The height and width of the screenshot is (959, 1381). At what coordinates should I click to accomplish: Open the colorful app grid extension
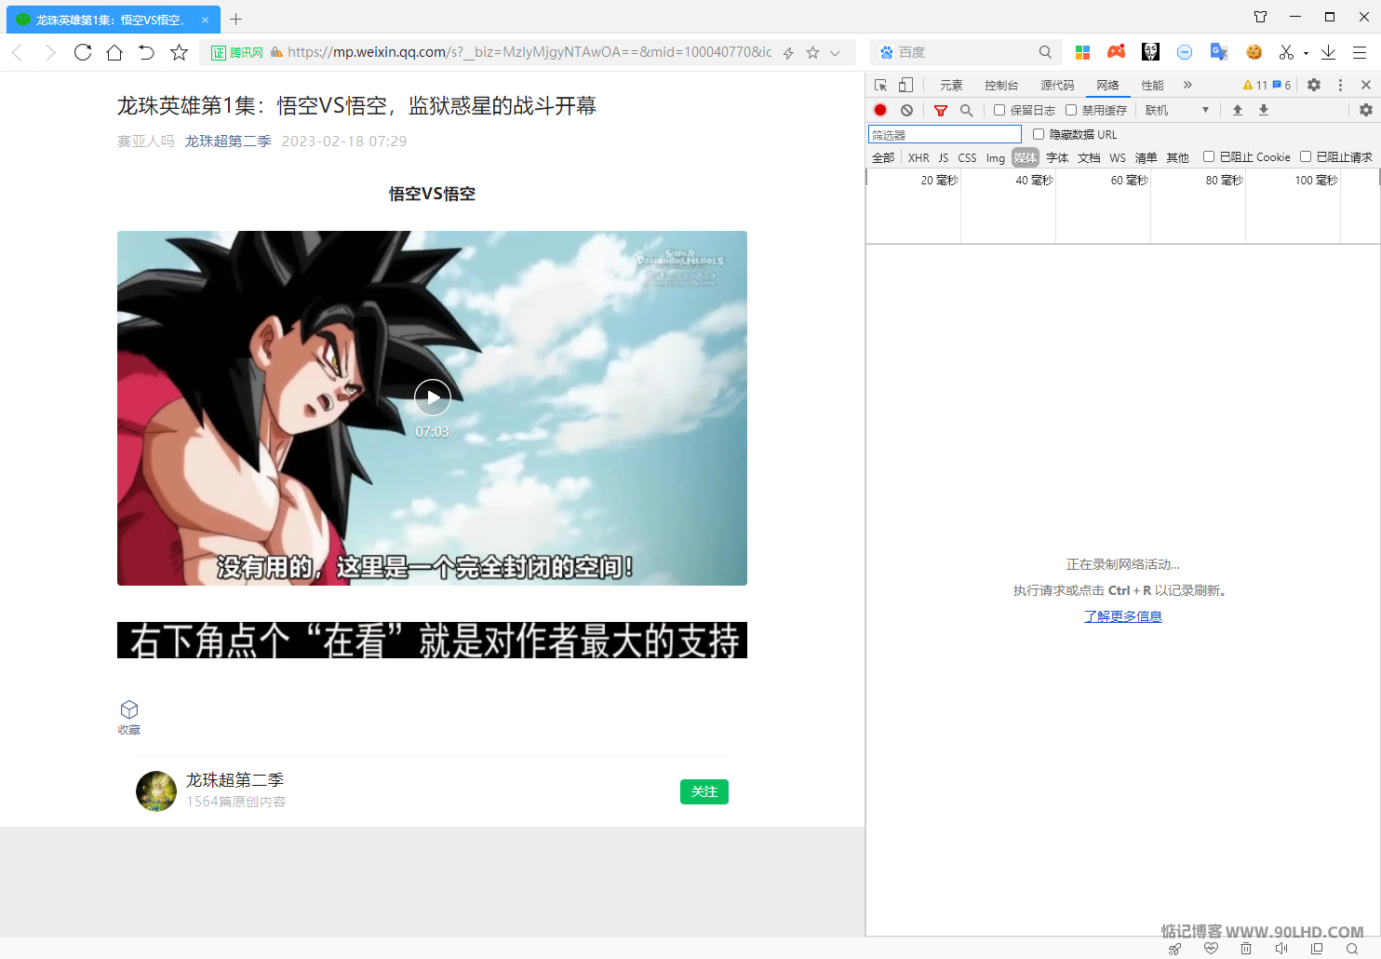click(1082, 52)
